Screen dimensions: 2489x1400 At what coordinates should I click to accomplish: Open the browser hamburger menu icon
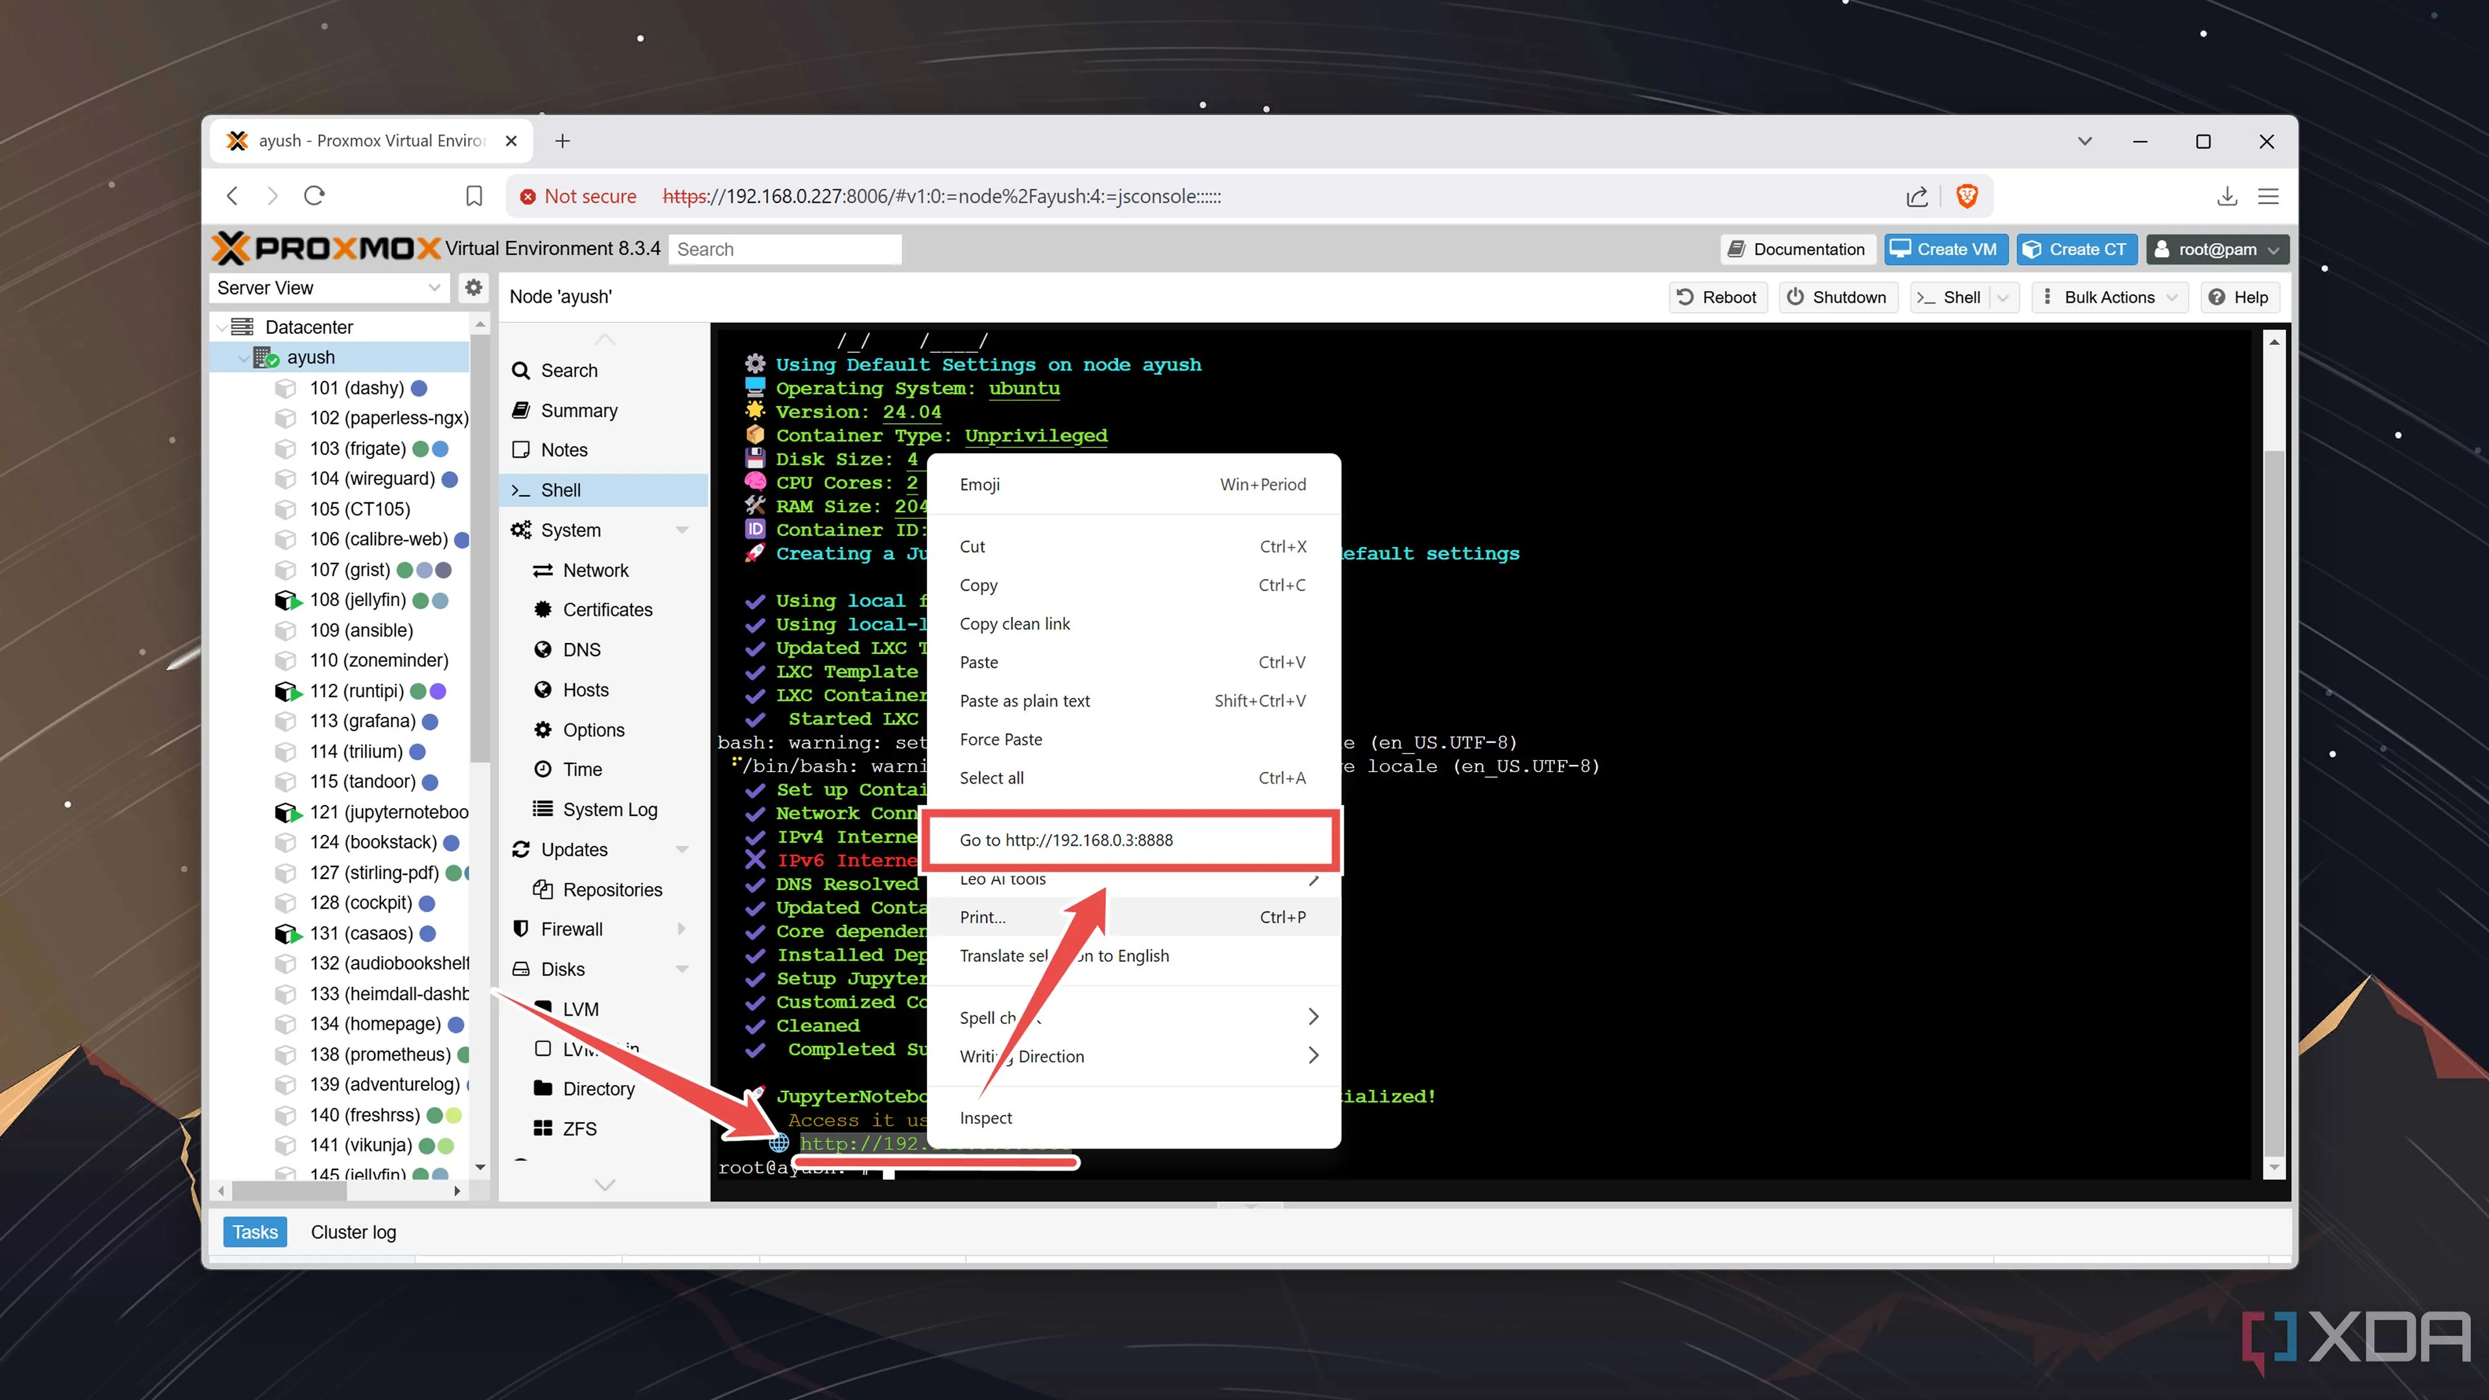click(x=2269, y=196)
